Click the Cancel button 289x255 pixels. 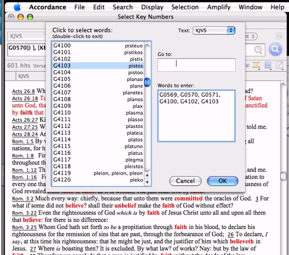click(185, 181)
